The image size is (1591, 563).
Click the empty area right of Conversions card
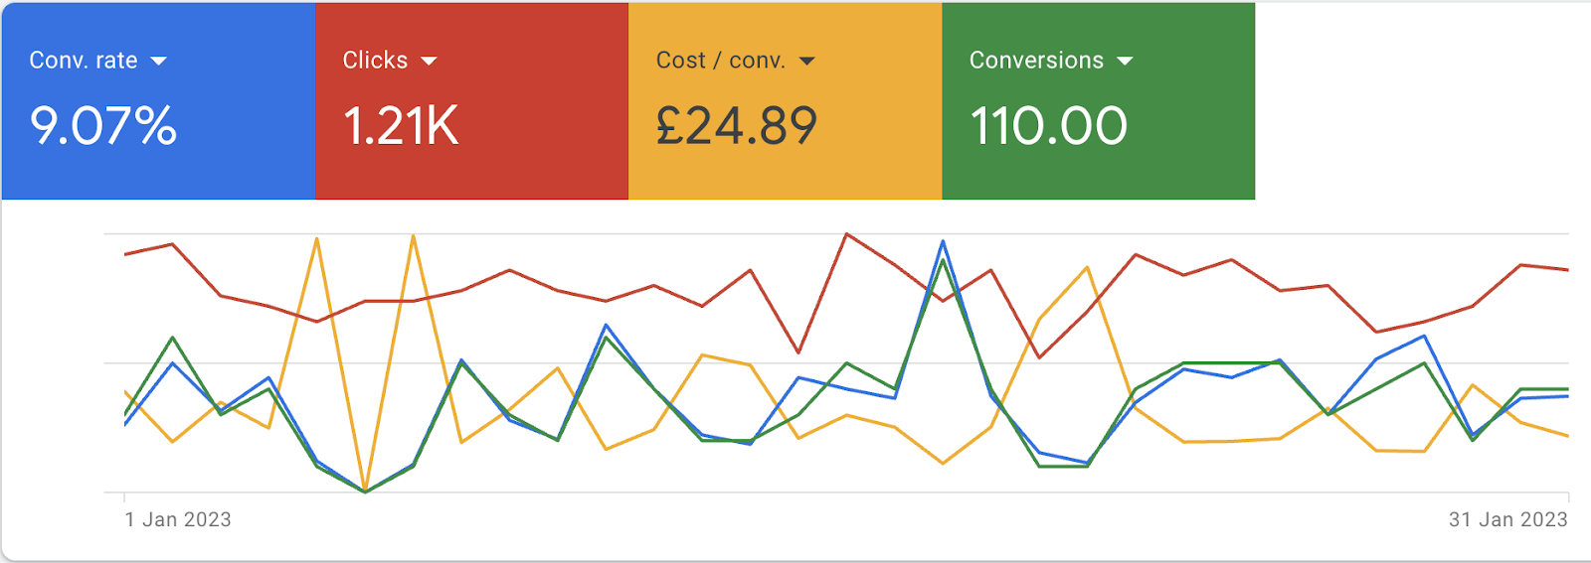(1422, 101)
